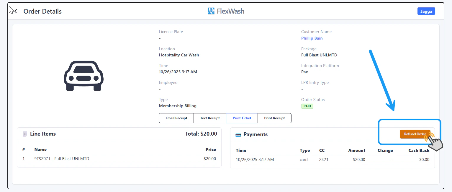This screenshot has width=452, height=192.
Task: Click the $20.00 line item price cell
Action: click(210, 159)
